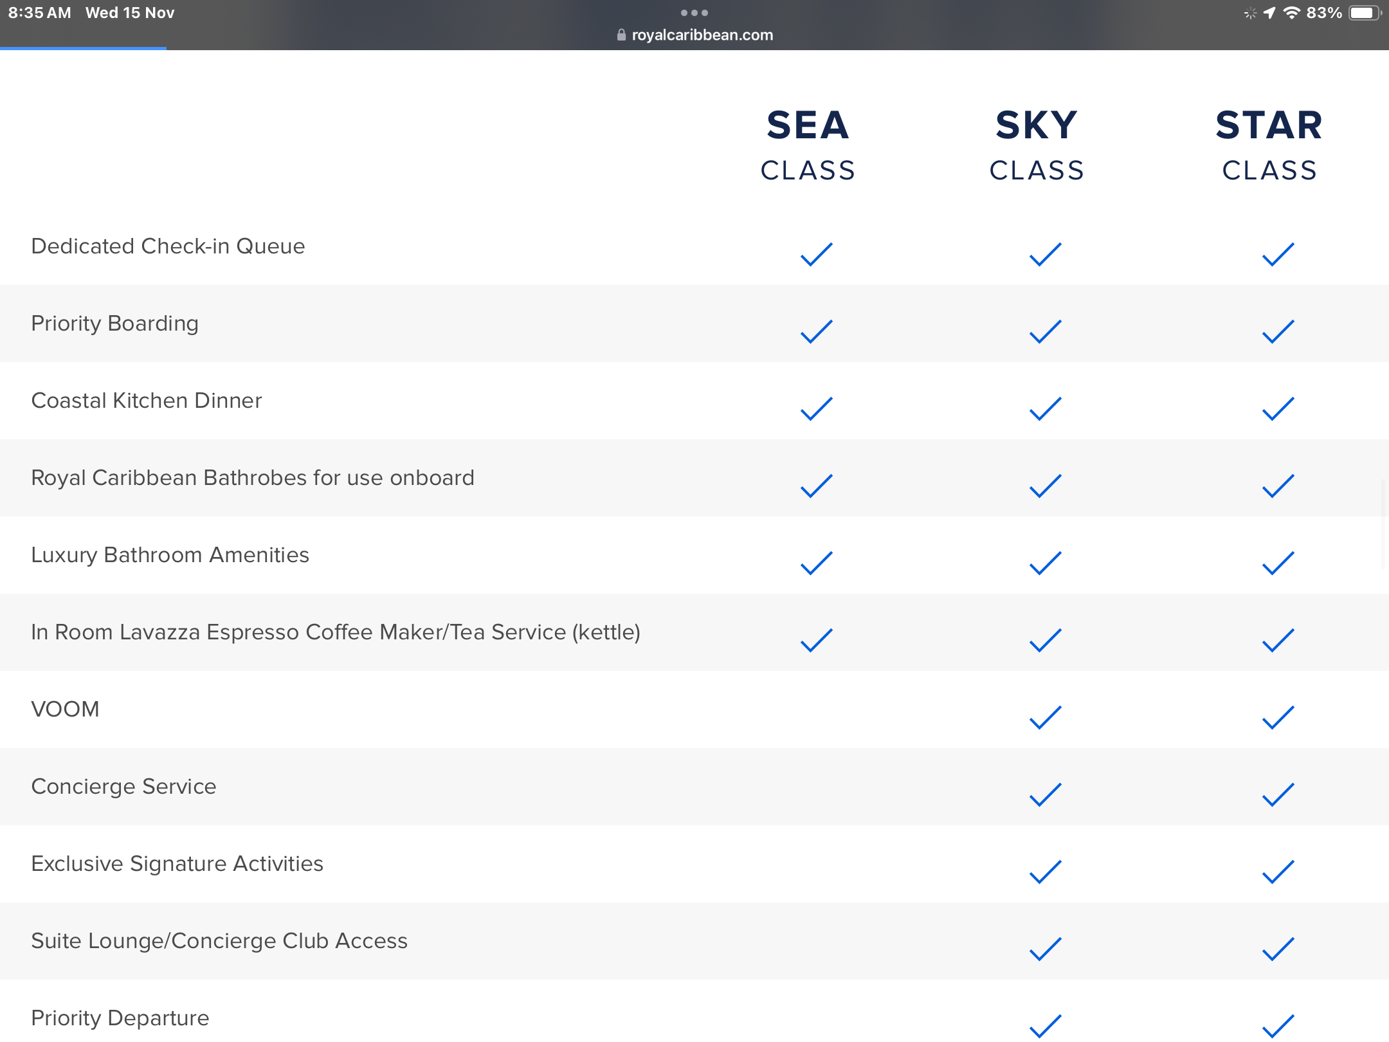
Task: Click Sea Class checkmark for Dedicated Check-in Queue
Action: click(817, 254)
